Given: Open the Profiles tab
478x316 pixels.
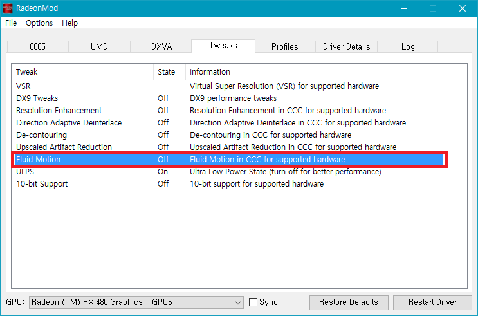Looking at the screenshot, I should [284, 47].
